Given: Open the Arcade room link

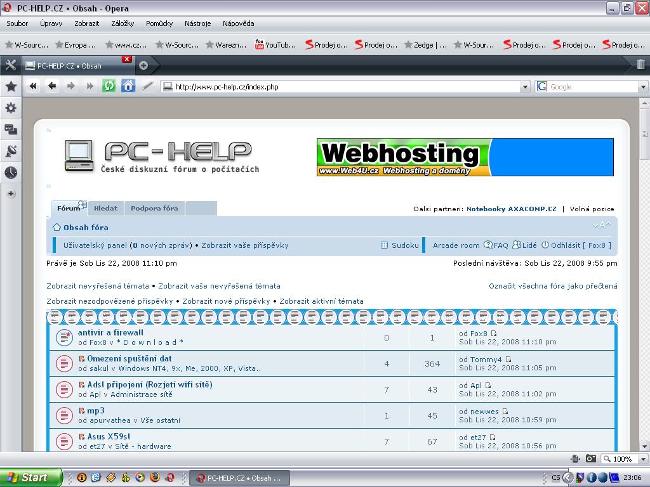Looking at the screenshot, I should coord(456,245).
